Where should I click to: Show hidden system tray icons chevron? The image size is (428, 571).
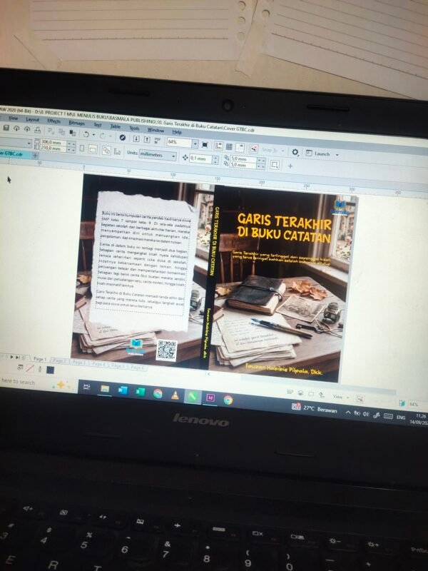348,413
